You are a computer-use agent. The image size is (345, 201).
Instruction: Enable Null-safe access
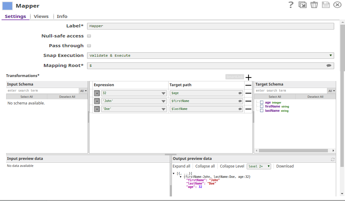[89, 36]
